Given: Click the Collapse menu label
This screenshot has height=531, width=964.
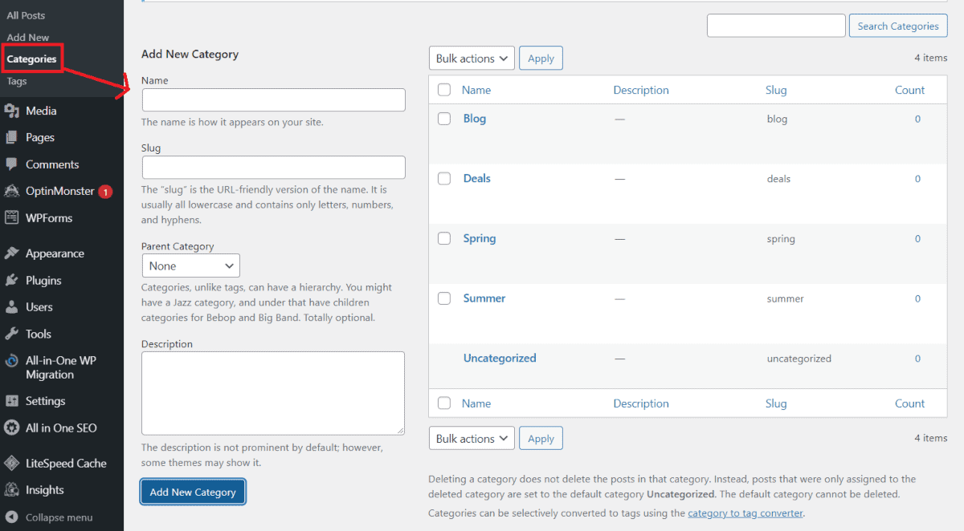Looking at the screenshot, I should [59, 517].
